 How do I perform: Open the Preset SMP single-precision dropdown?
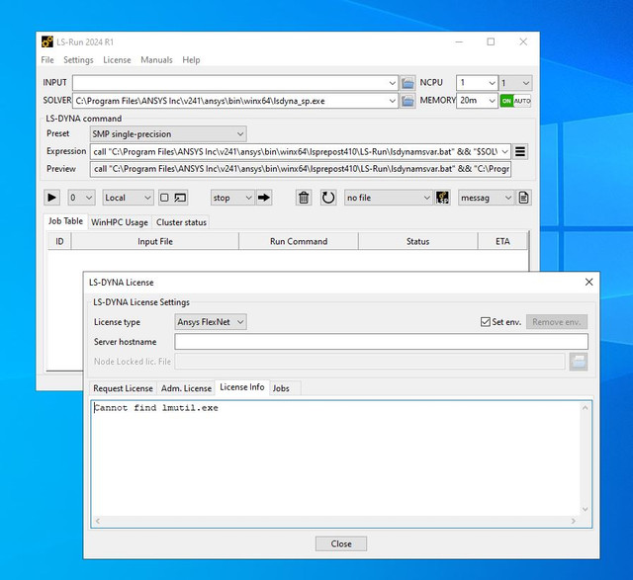168,134
